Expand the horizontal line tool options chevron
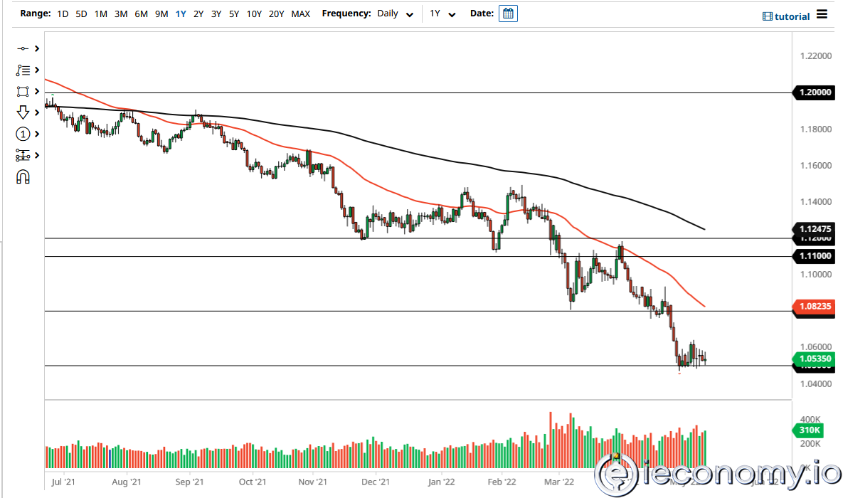The height and width of the screenshot is (498, 843). coord(36,48)
